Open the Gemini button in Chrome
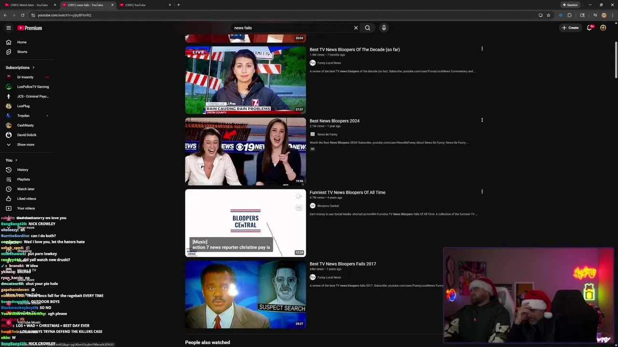The image size is (618, 347). [x=570, y=5]
